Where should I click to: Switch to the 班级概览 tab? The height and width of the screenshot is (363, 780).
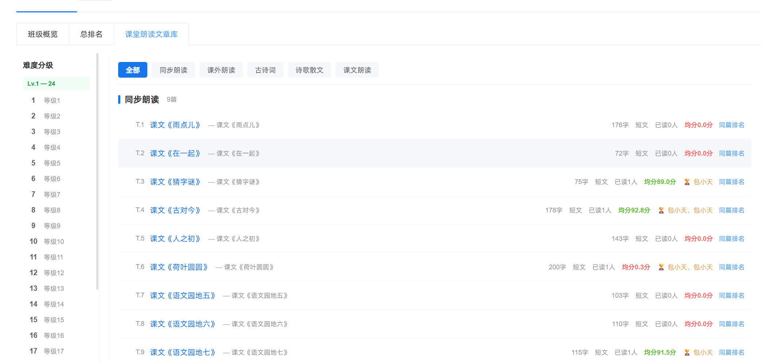click(x=43, y=34)
